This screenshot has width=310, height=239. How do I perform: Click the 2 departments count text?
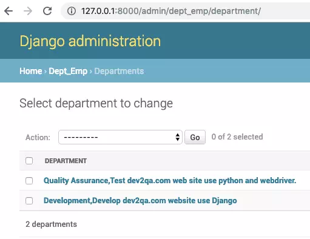point(52,224)
